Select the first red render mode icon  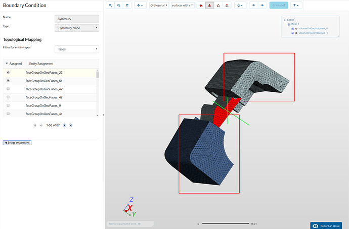(x=200, y=5)
